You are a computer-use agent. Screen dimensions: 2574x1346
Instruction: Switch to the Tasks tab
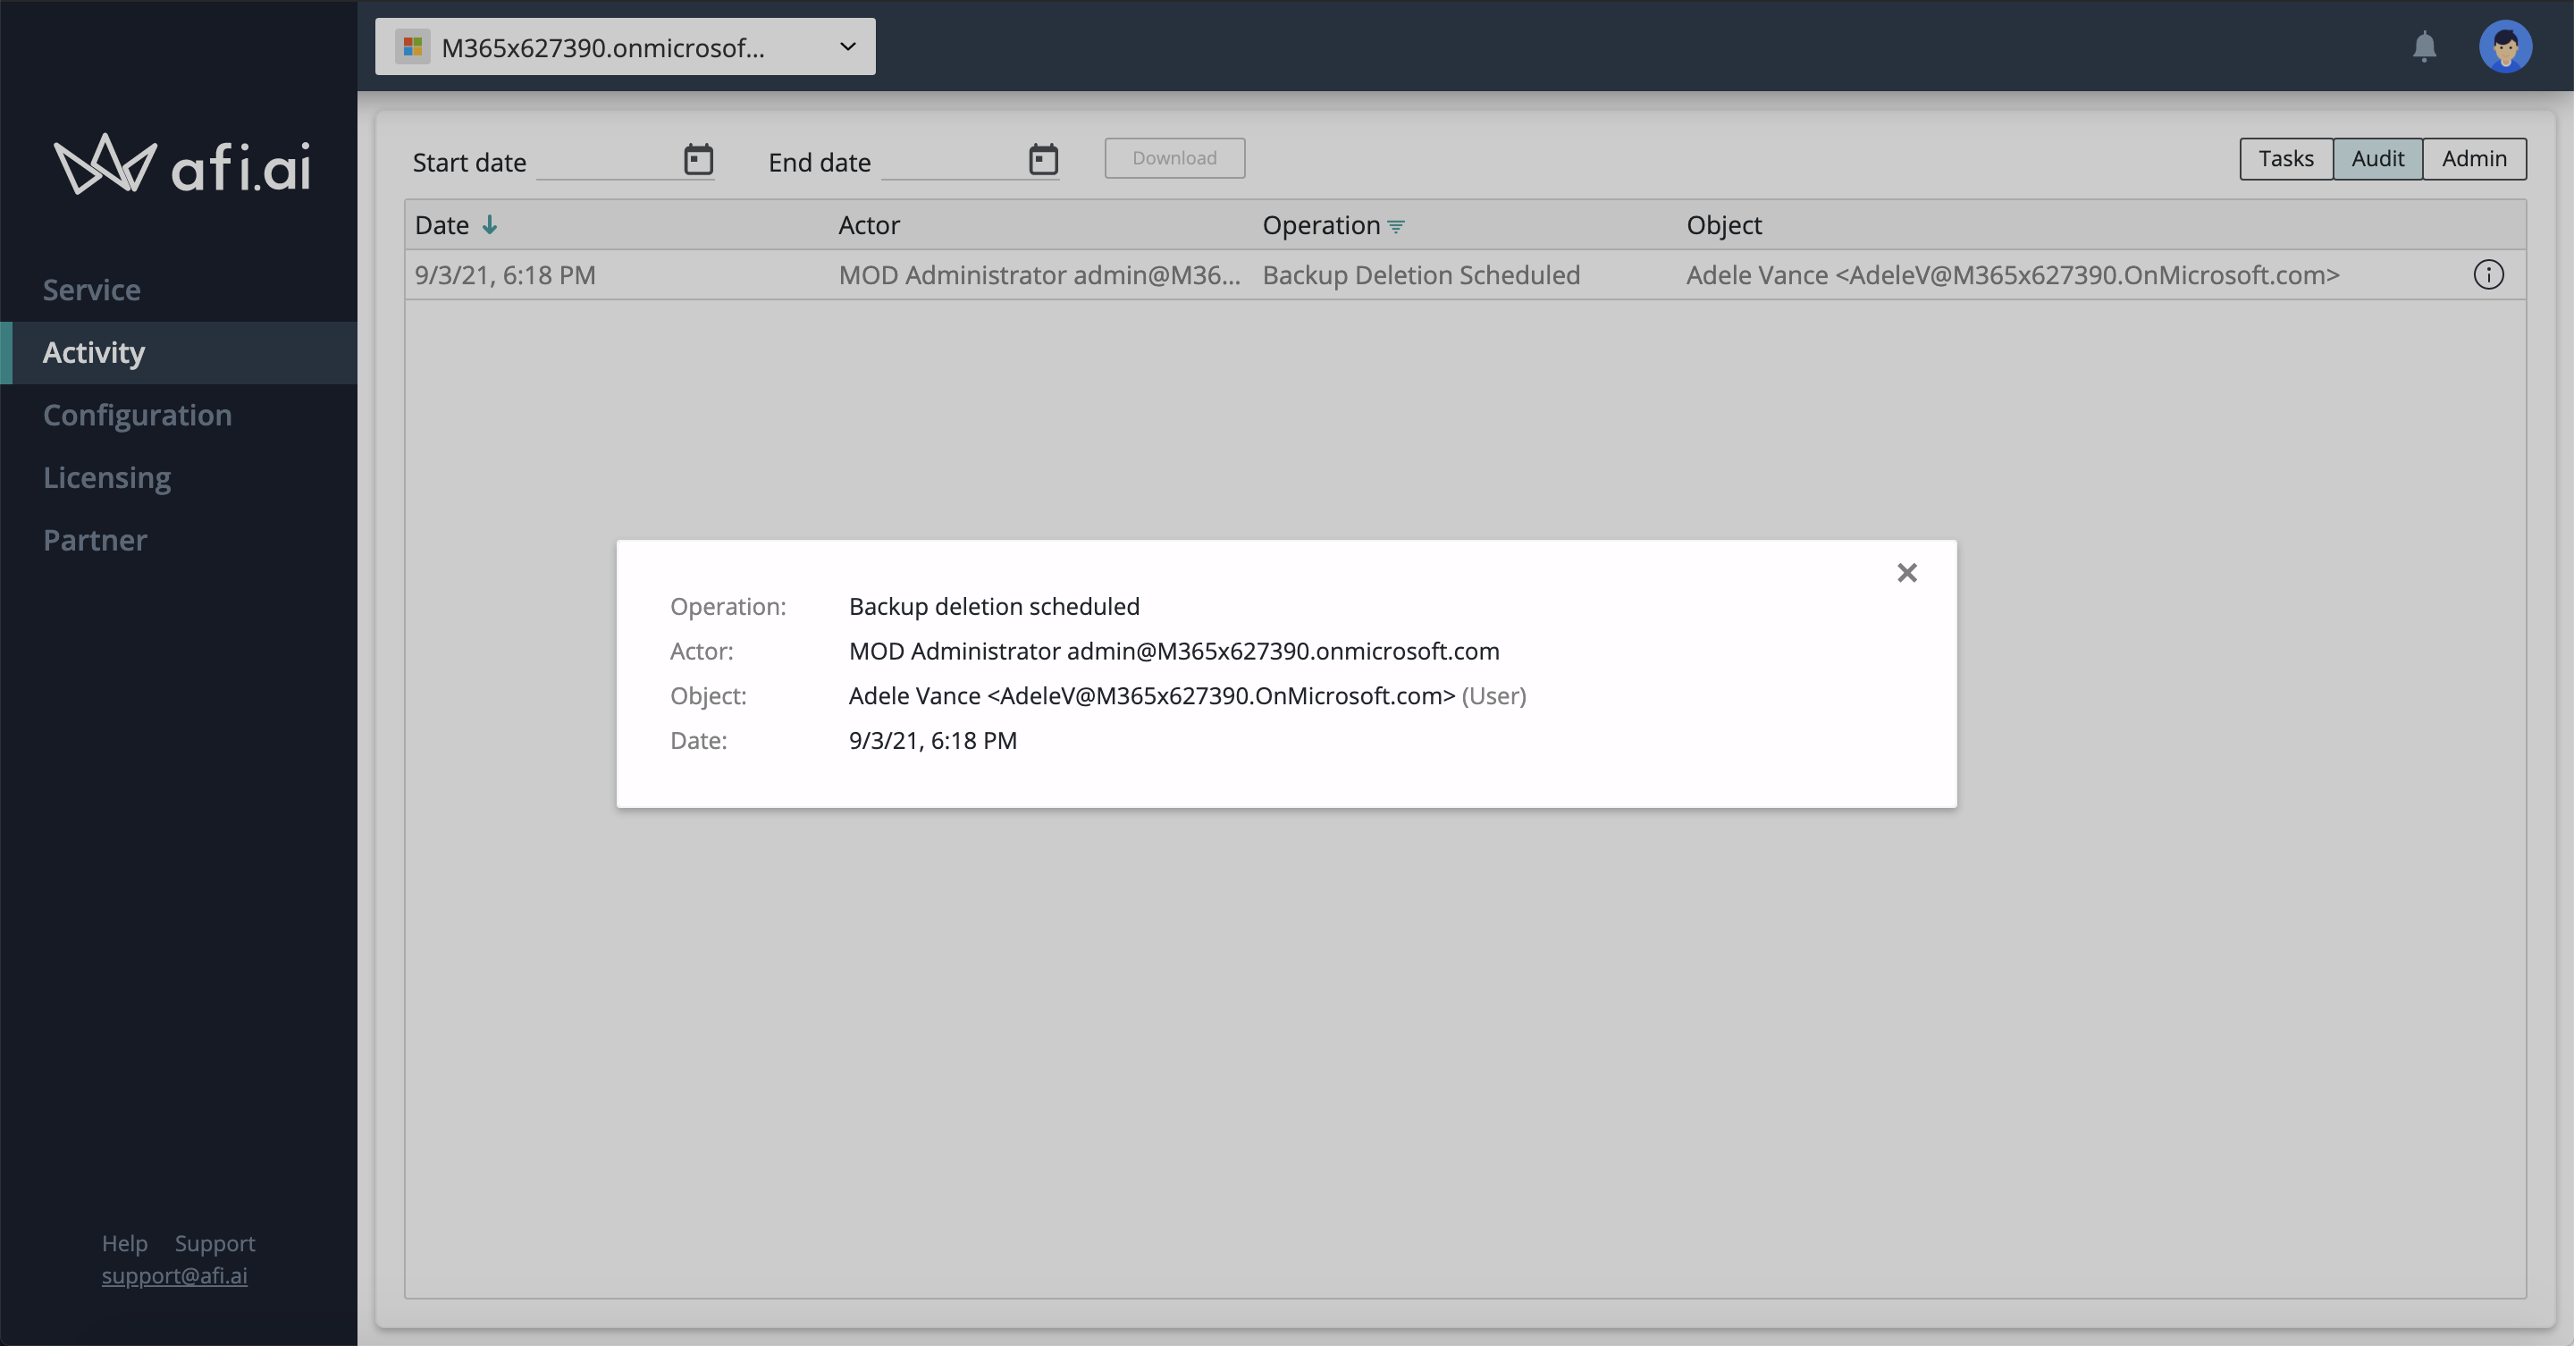coord(2286,159)
